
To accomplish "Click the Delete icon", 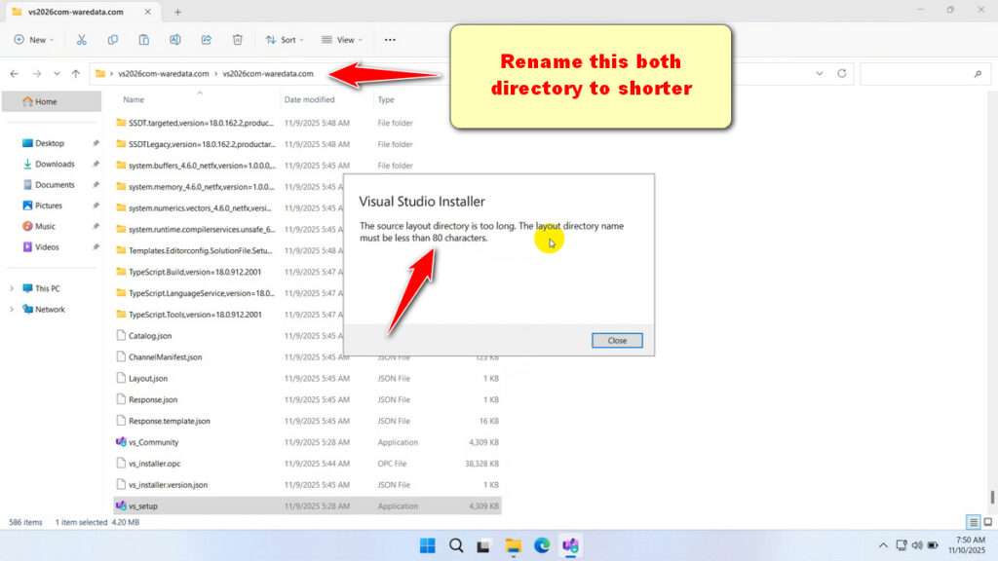I will coord(237,39).
